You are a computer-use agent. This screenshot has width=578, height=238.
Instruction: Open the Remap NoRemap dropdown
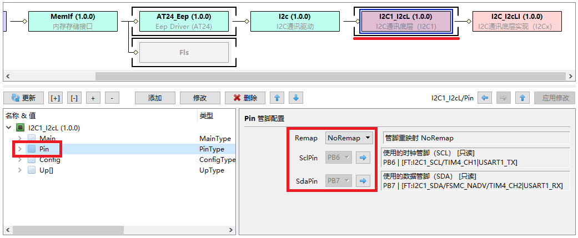[x=349, y=138]
